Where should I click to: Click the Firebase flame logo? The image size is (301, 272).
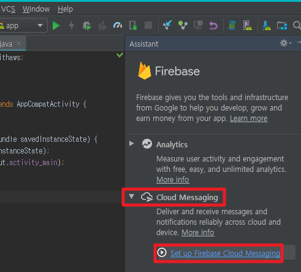145,71
